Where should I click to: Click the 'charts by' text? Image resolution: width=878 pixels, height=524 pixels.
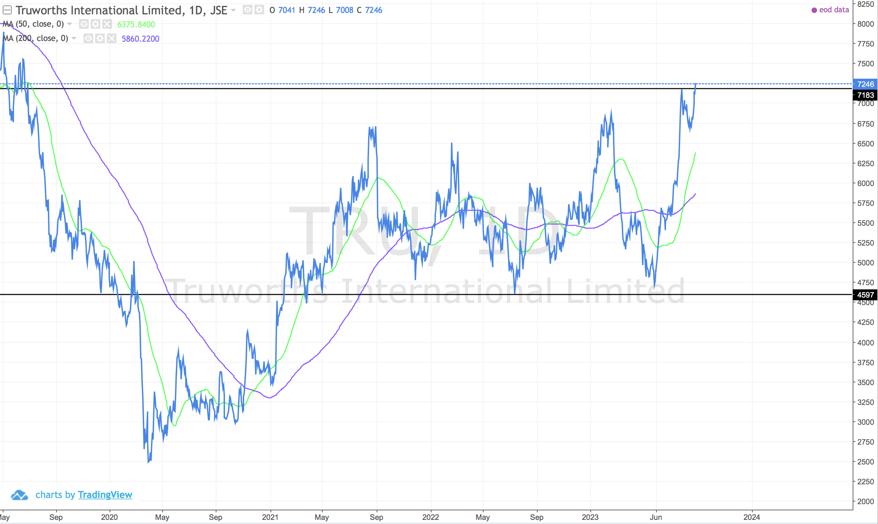point(55,495)
